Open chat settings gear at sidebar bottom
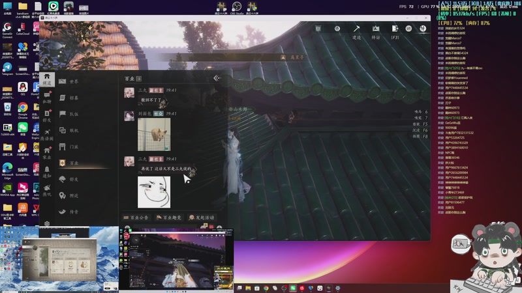Viewport: 522px width, 293px height. click(47, 224)
